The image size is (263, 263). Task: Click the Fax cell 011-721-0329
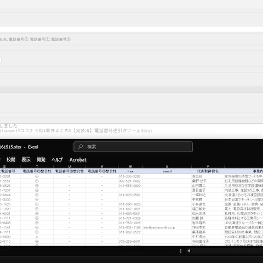(130, 218)
